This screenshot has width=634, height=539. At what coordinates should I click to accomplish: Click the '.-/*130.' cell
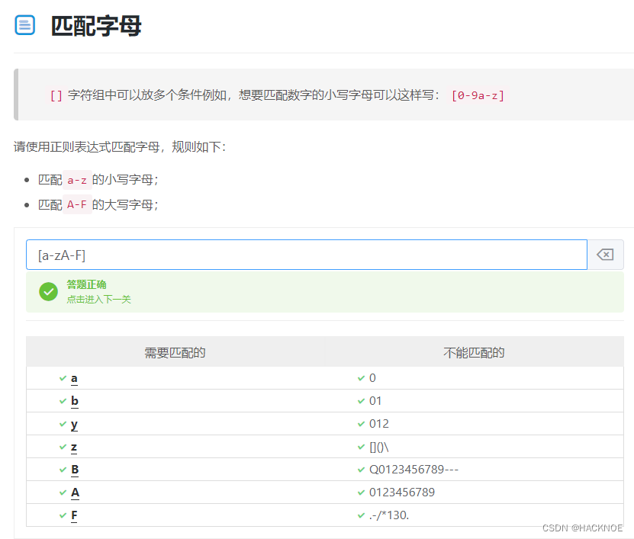pos(474,515)
